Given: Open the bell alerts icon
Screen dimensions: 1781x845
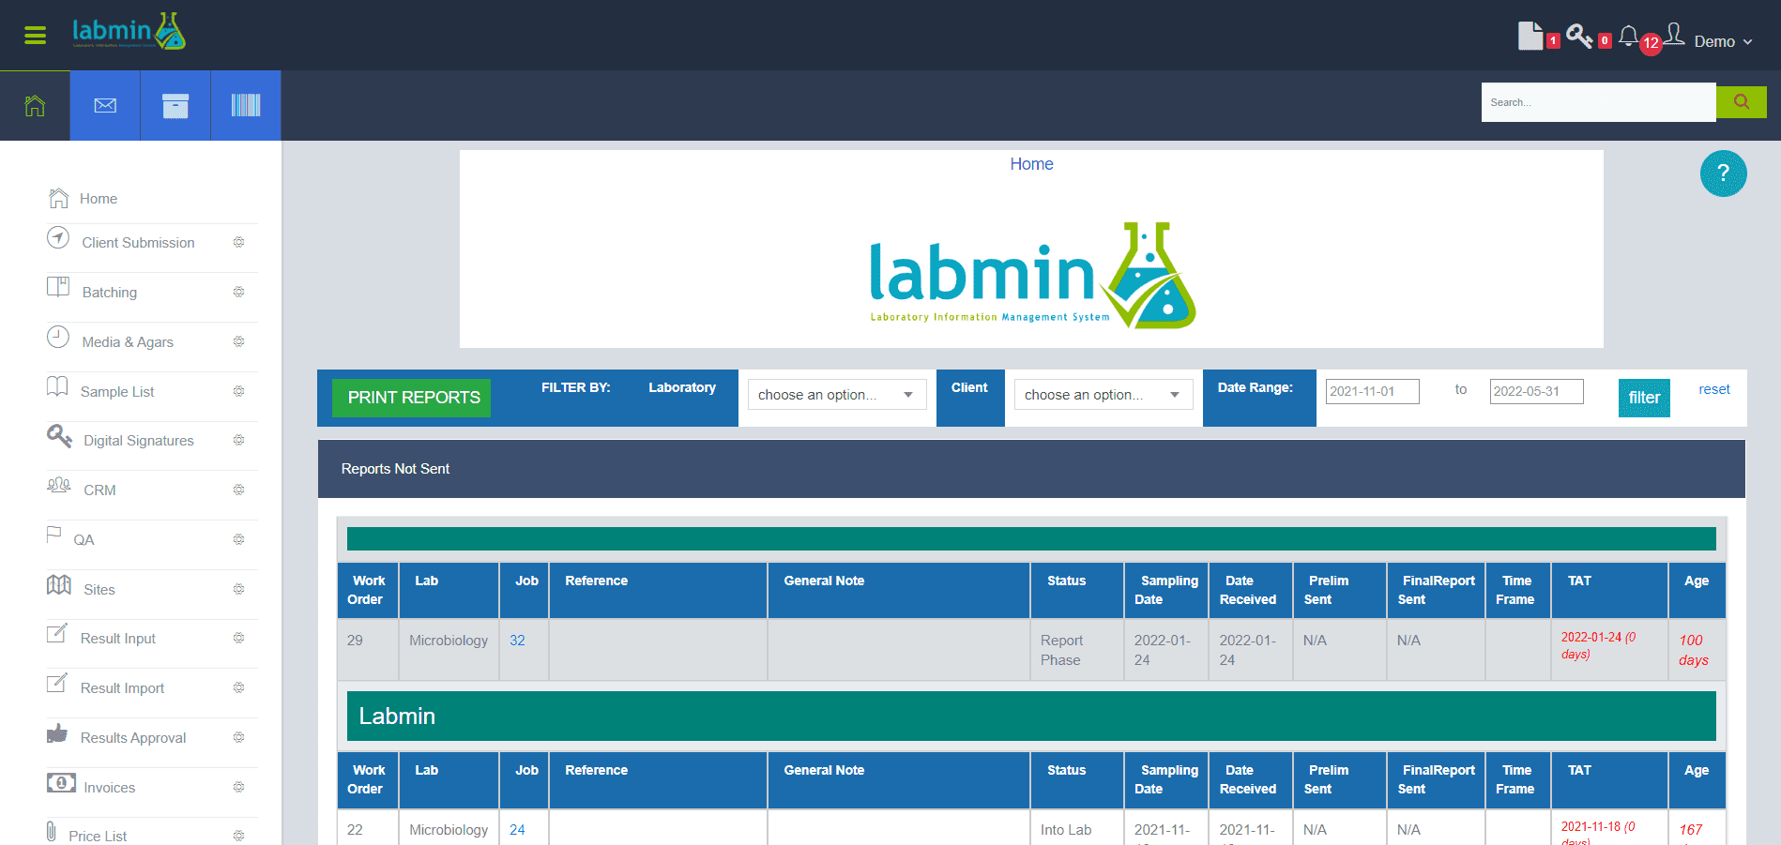Looking at the screenshot, I should click(1629, 37).
